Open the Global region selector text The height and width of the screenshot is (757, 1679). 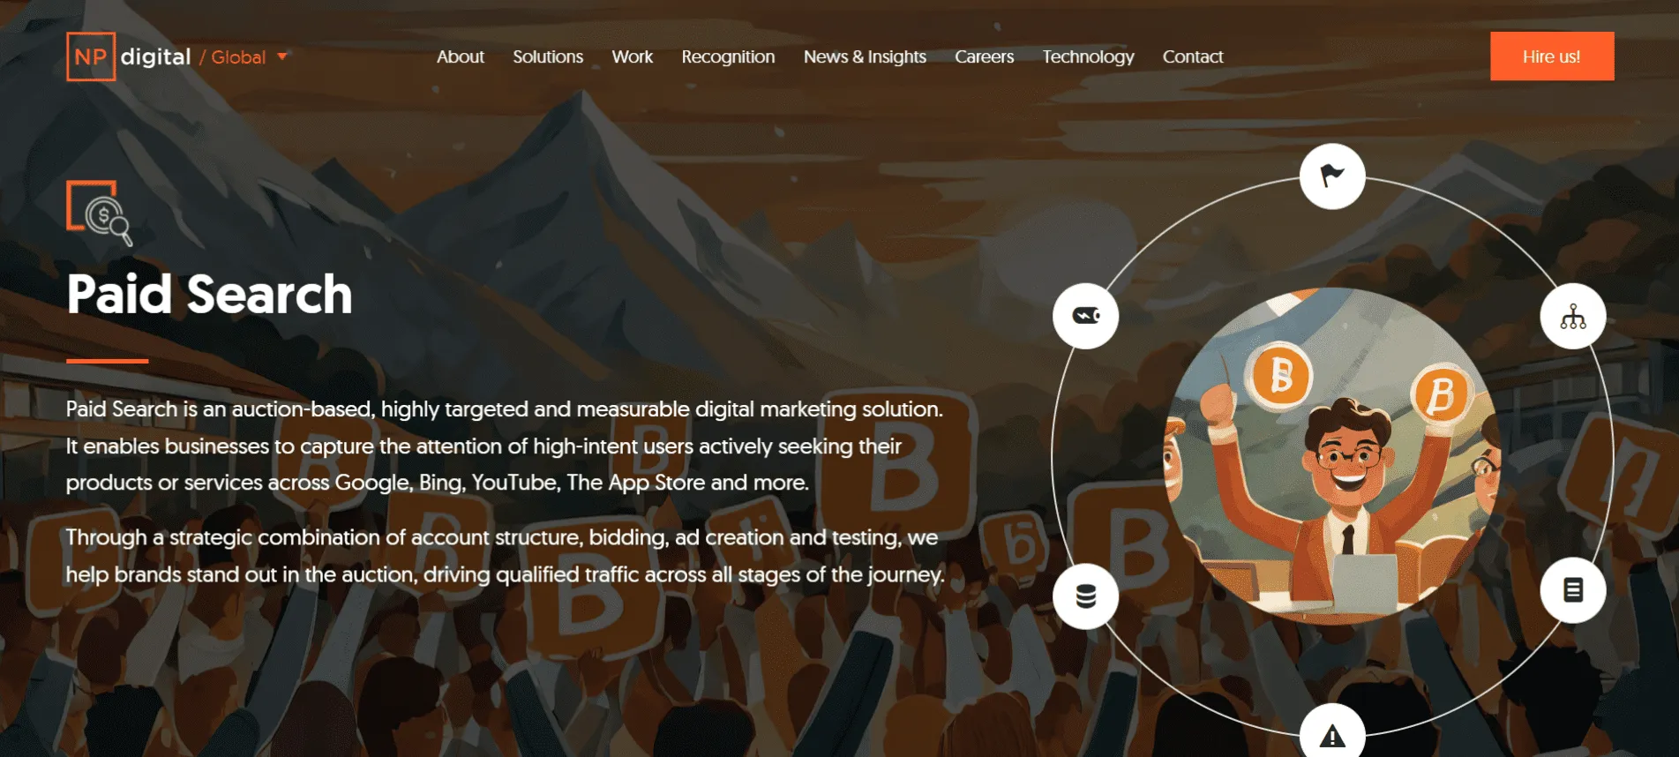point(238,57)
